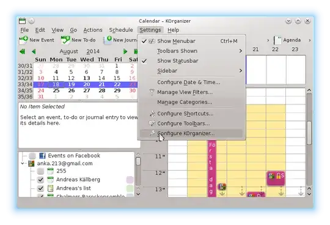Click the agenda scrollbar up arrow
This screenshot has width=330, height=225.
coord(309,90)
